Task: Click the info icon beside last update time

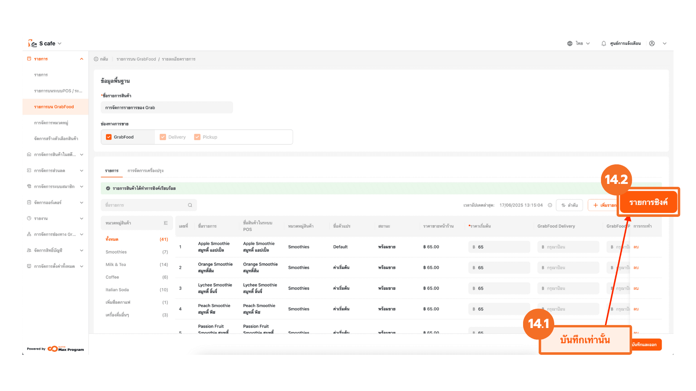Action: pos(550,205)
